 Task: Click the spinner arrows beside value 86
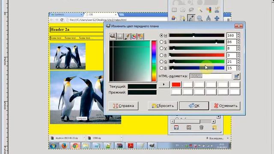tap(238, 42)
